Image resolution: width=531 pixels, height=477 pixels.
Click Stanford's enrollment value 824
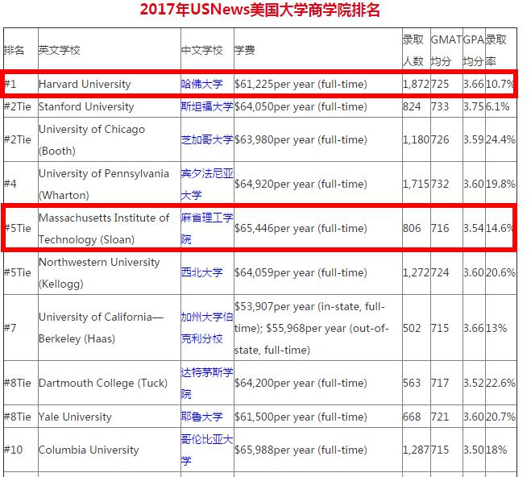(412, 106)
